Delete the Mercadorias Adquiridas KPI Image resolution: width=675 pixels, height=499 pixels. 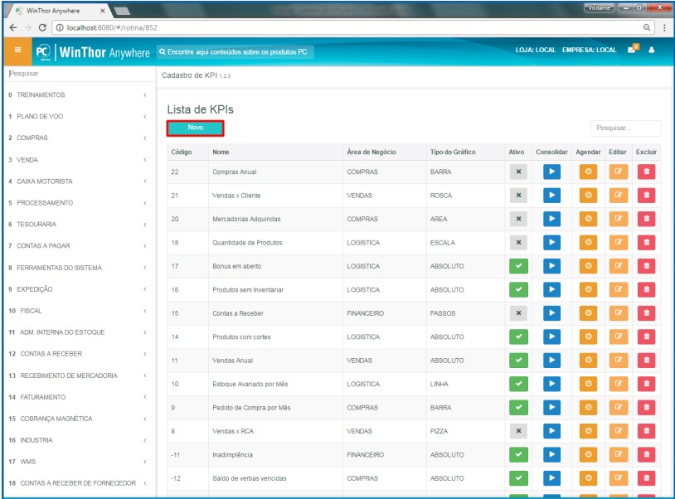[646, 219]
